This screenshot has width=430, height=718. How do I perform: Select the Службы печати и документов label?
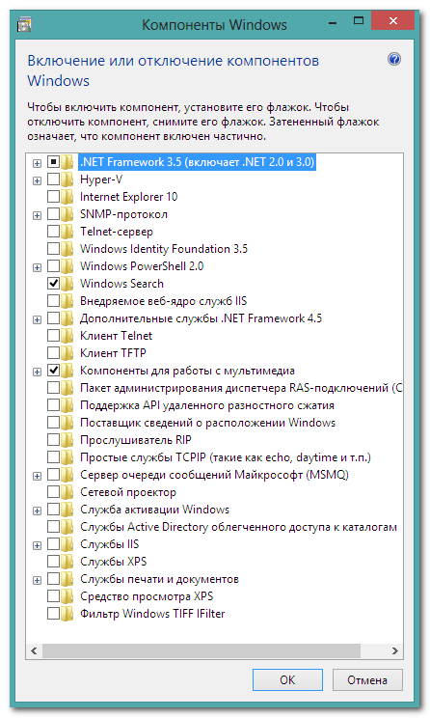point(159,579)
